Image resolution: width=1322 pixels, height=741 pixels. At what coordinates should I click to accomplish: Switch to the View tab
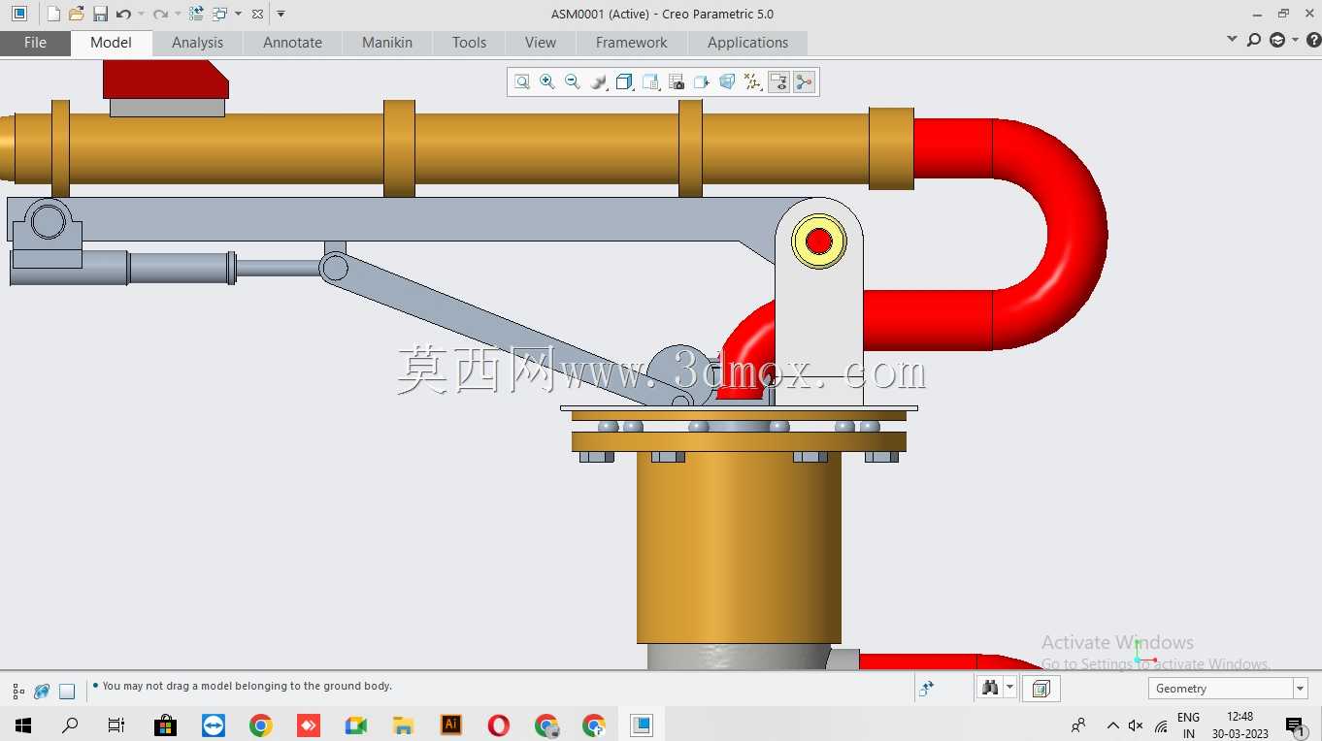(541, 43)
